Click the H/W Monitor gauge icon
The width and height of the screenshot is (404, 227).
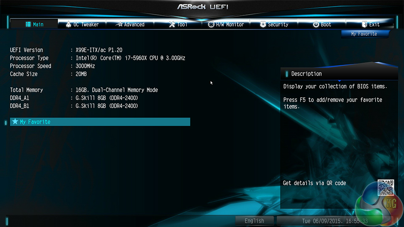(211, 24)
